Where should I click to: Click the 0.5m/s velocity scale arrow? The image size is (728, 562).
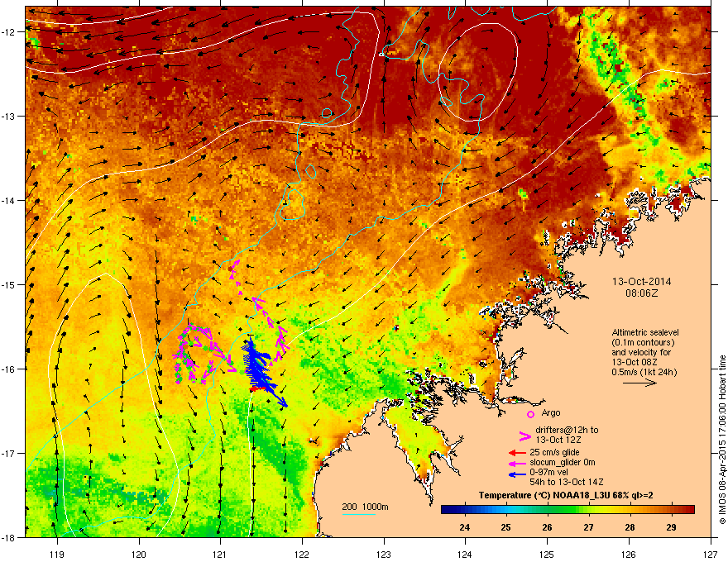(x=639, y=383)
